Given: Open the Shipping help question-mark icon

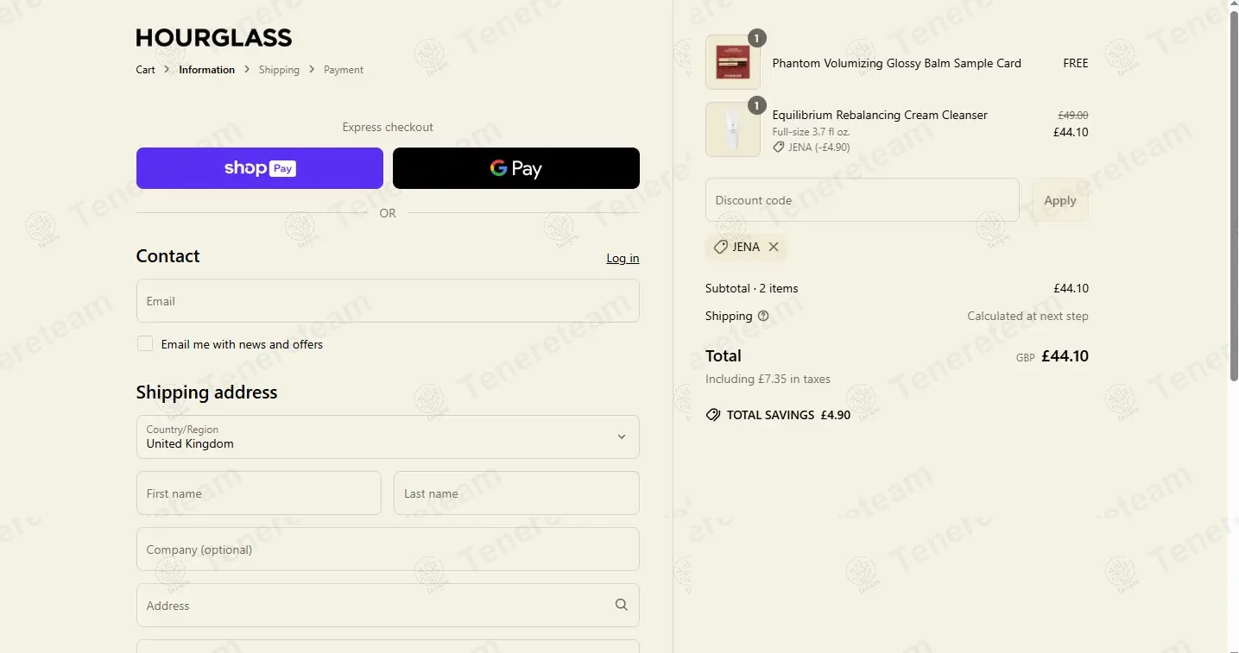Looking at the screenshot, I should point(763,316).
